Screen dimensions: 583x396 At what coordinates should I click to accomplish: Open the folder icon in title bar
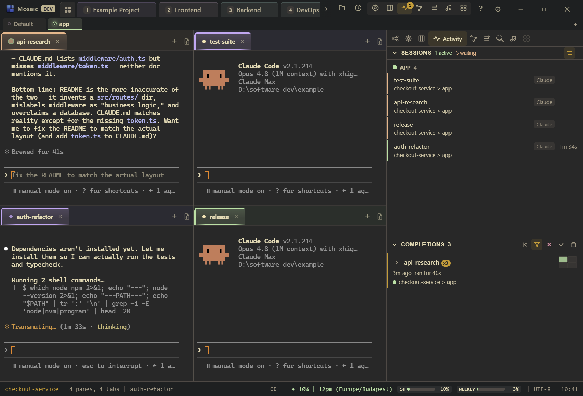[x=342, y=8]
